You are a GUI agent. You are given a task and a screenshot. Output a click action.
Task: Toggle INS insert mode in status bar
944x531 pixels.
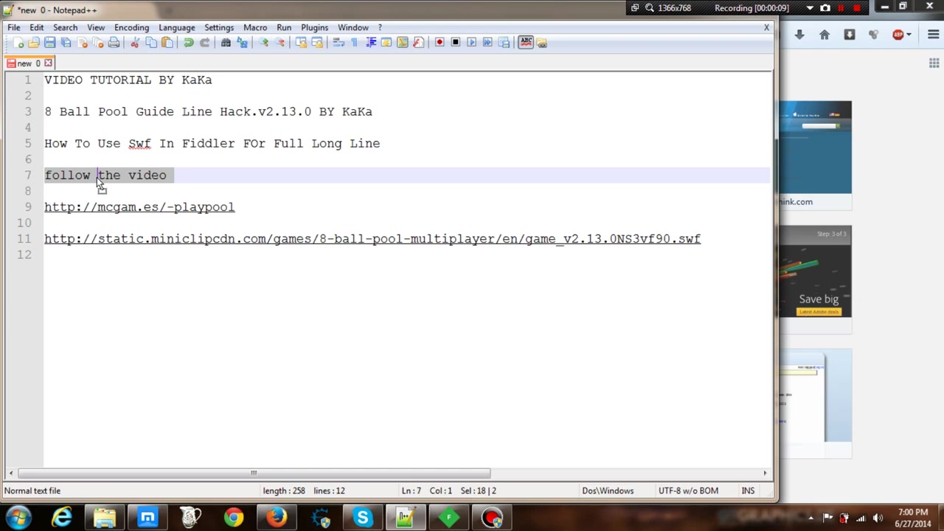748,490
